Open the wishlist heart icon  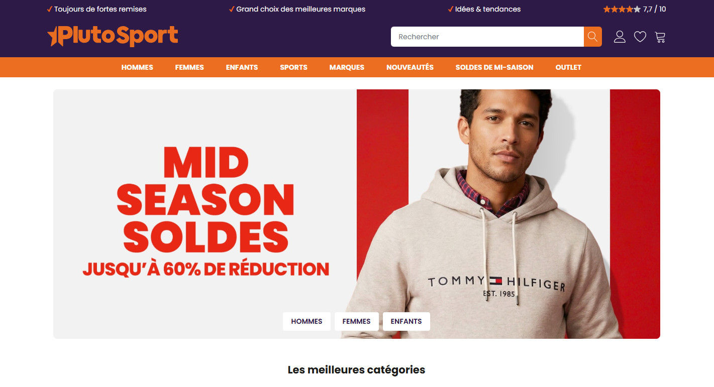coord(640,37)
